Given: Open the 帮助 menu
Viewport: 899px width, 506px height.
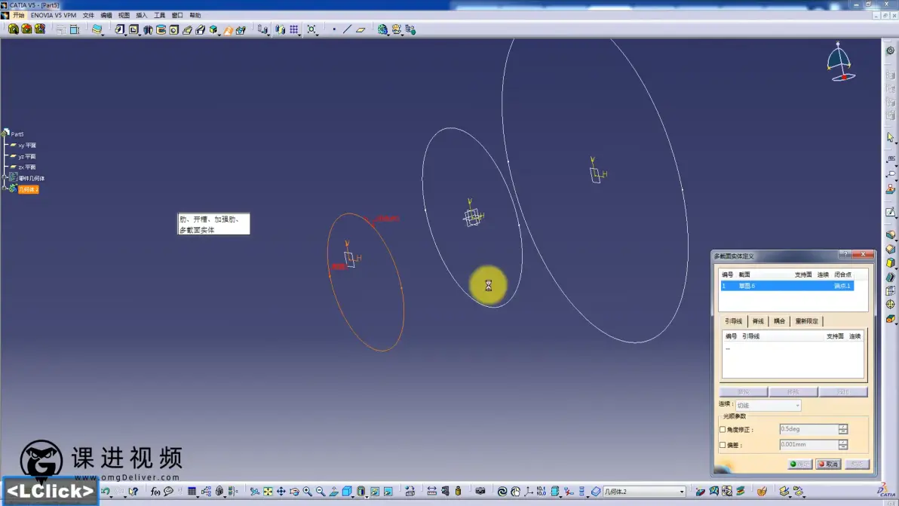Looking at the screenshot, I should click(x=195, y=16).
